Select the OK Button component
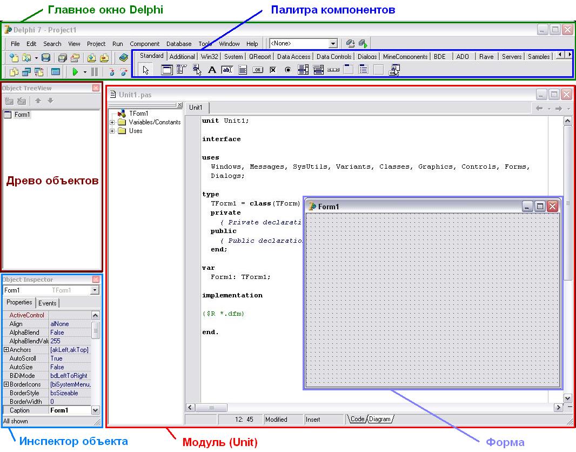This screenshot has width=576, height=452. (x=258, y=69)
